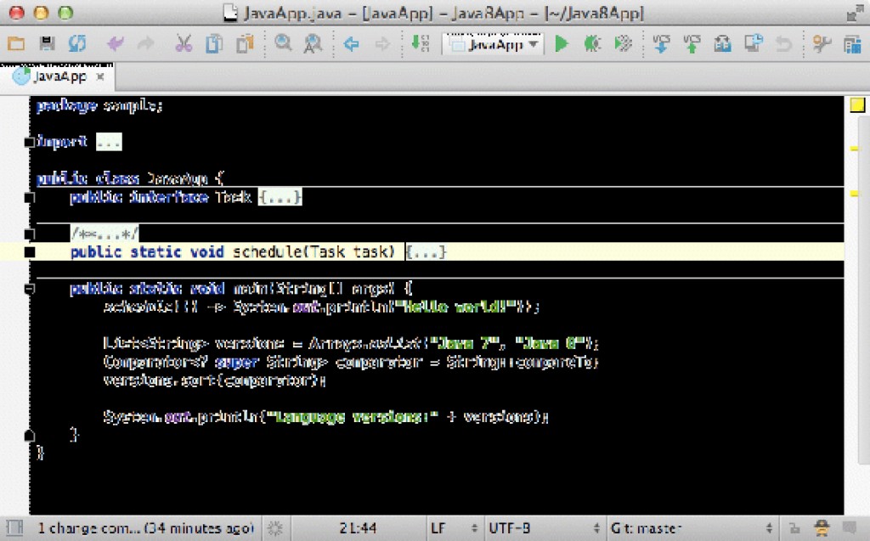870x541 pixels.
Task: Copy selection using toolbar copy icon
Action: (214, 43)
